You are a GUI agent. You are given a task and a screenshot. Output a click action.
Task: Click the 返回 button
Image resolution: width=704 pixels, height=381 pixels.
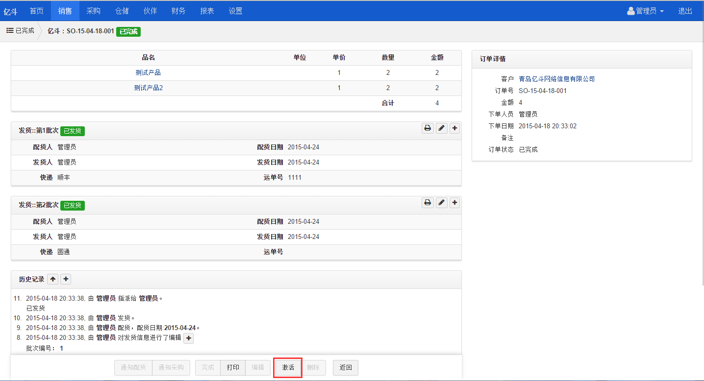point(346,368)
